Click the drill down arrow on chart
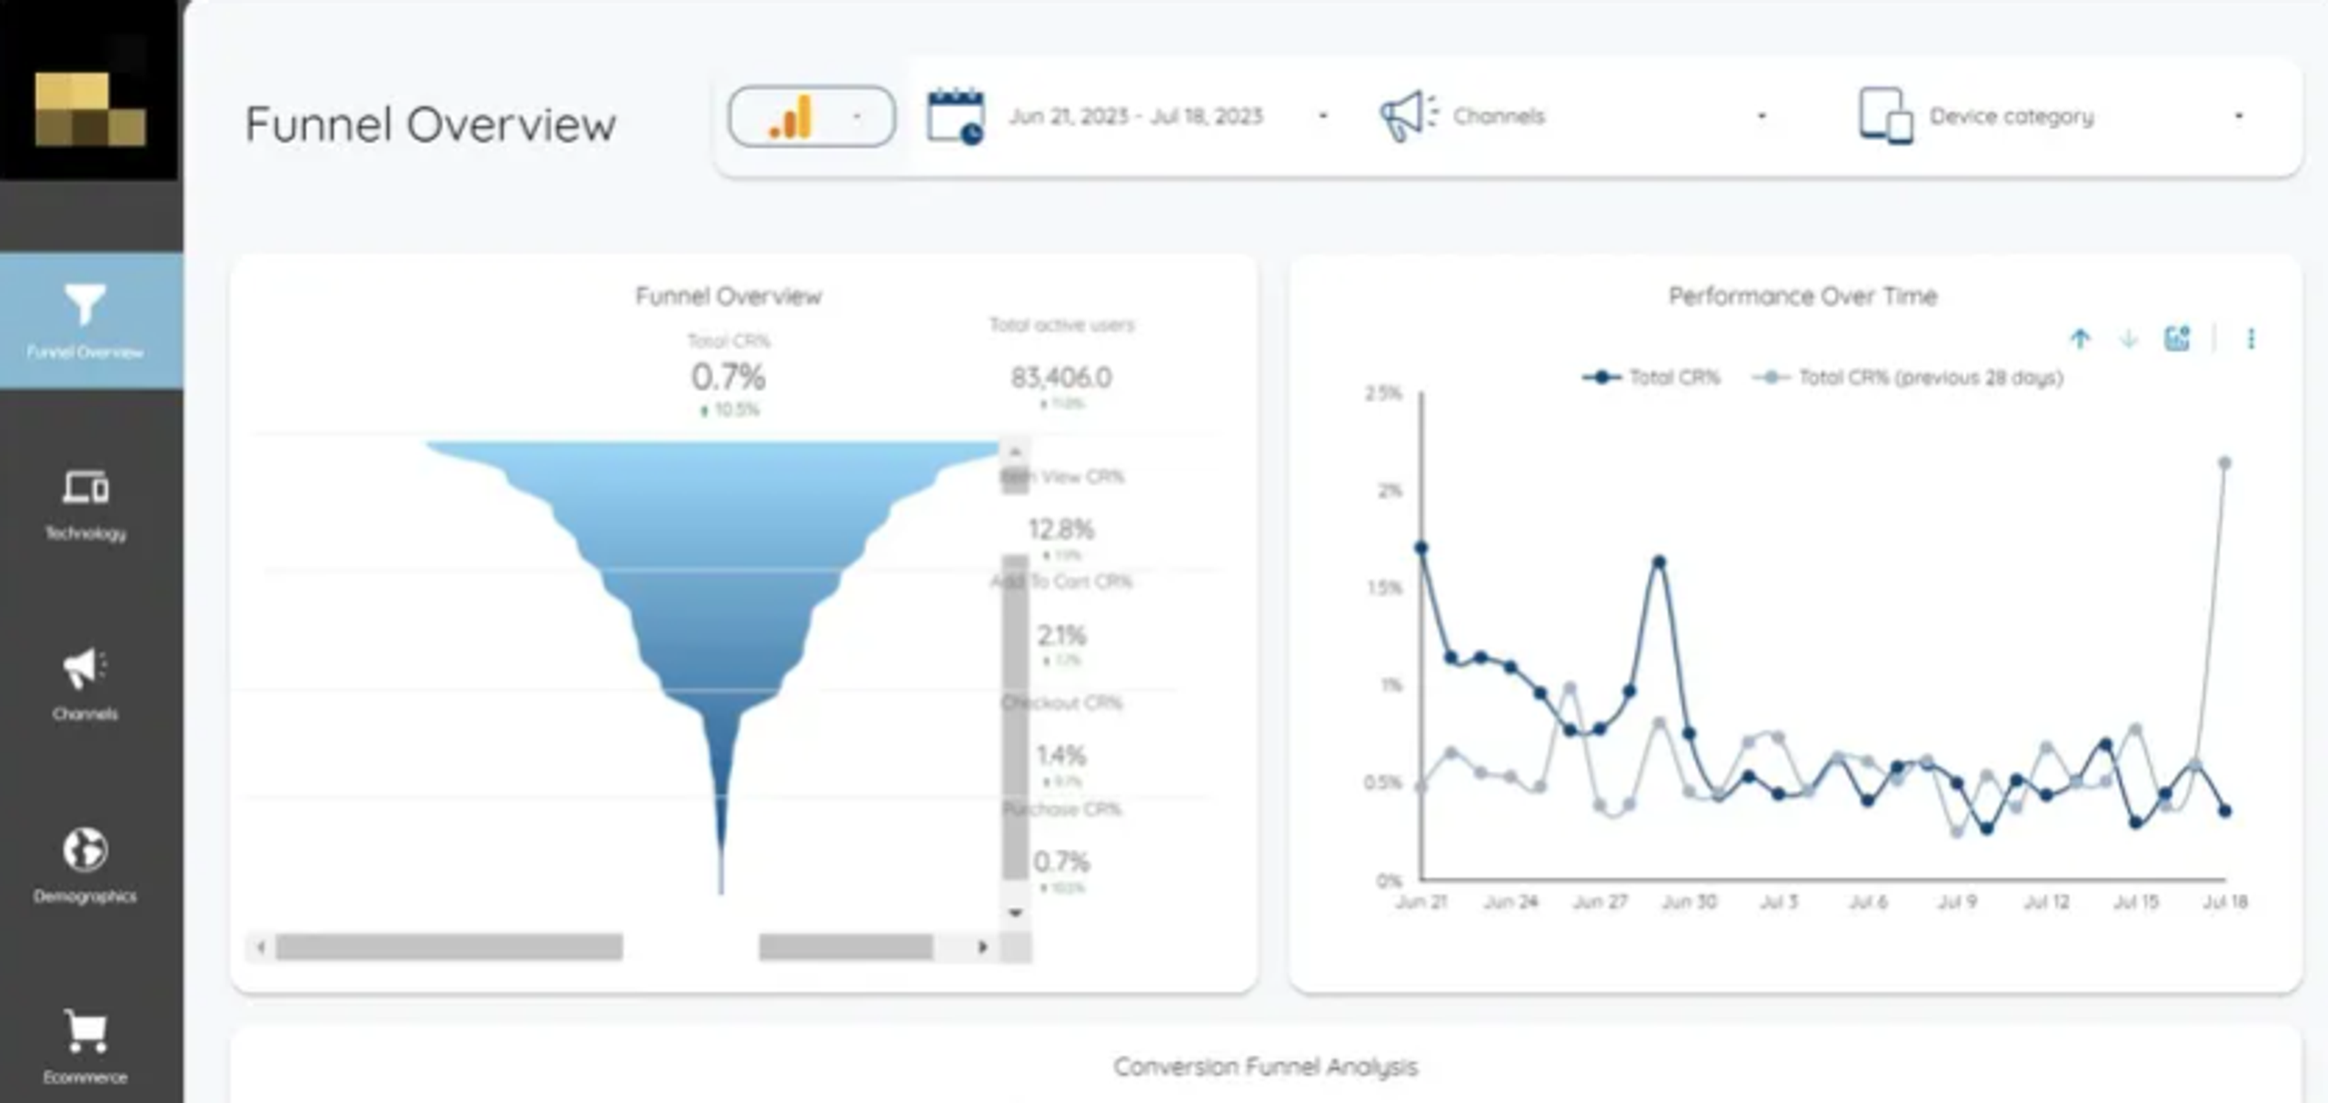The height and width of the screenshot is (1103, 2328). [x=2128, y=339]
